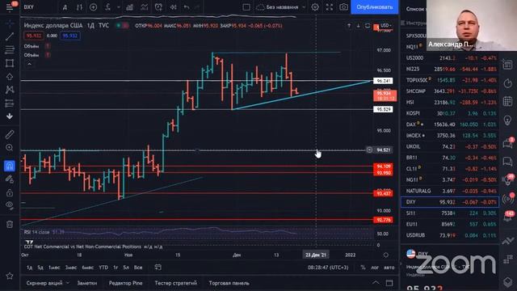
Task: Open favorites toolbar star icon
Action: tap(10, 276)
